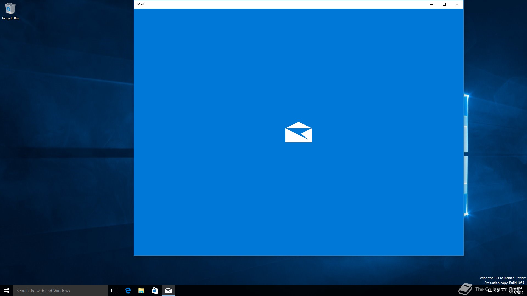Focus the Search the web and Windows box
The height and width of the screenshot is (296, 527).
(60, 291)
